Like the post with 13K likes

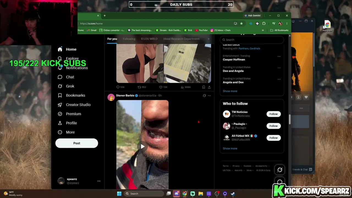coord(163,87)
